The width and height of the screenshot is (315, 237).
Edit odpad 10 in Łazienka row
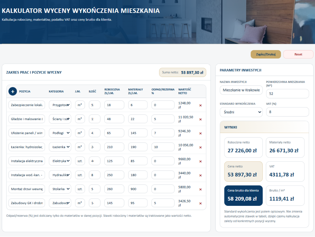163,147
